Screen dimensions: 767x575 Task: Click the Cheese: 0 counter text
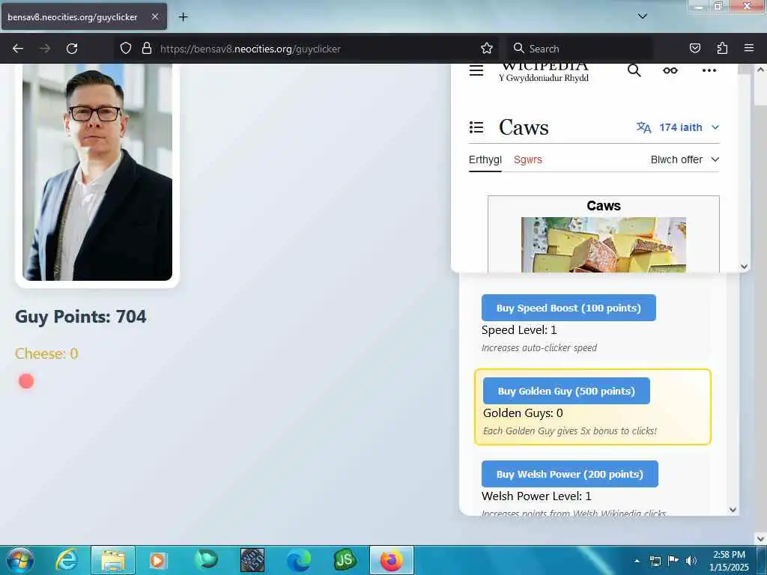(x=46, y=353)
